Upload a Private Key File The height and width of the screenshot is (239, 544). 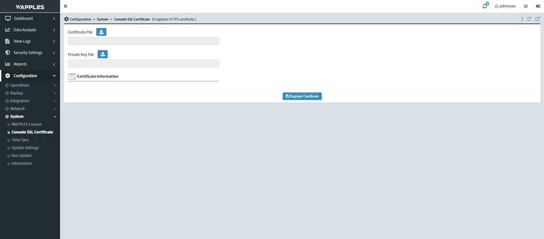pyautogui.click(x=103, y=54)
